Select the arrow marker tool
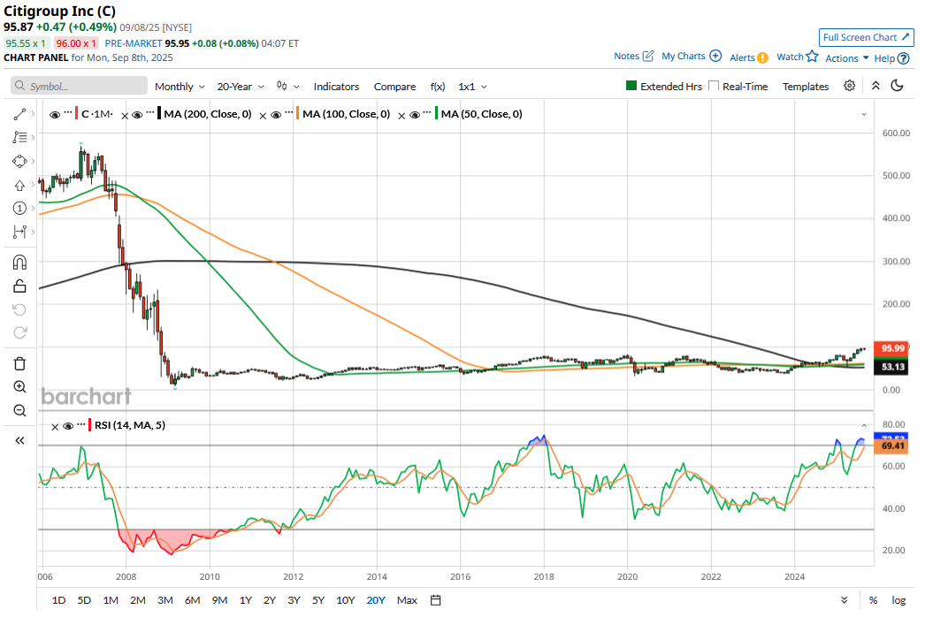The image size is (925, 625). 19,185
